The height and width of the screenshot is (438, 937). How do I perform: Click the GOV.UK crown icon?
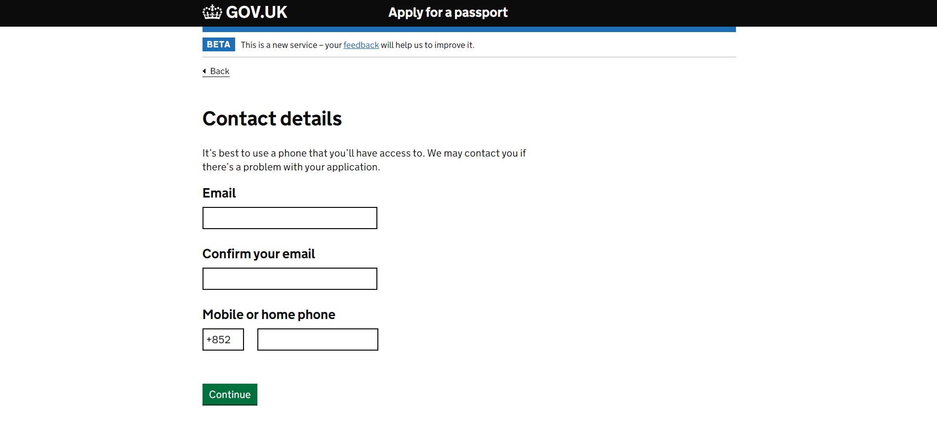pos(212,12)
